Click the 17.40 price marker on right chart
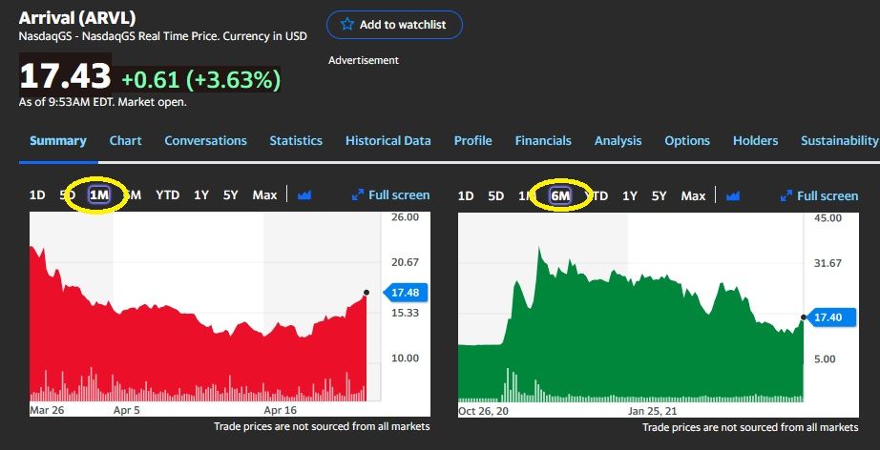The image size is (880, 450). coord(833,317)
